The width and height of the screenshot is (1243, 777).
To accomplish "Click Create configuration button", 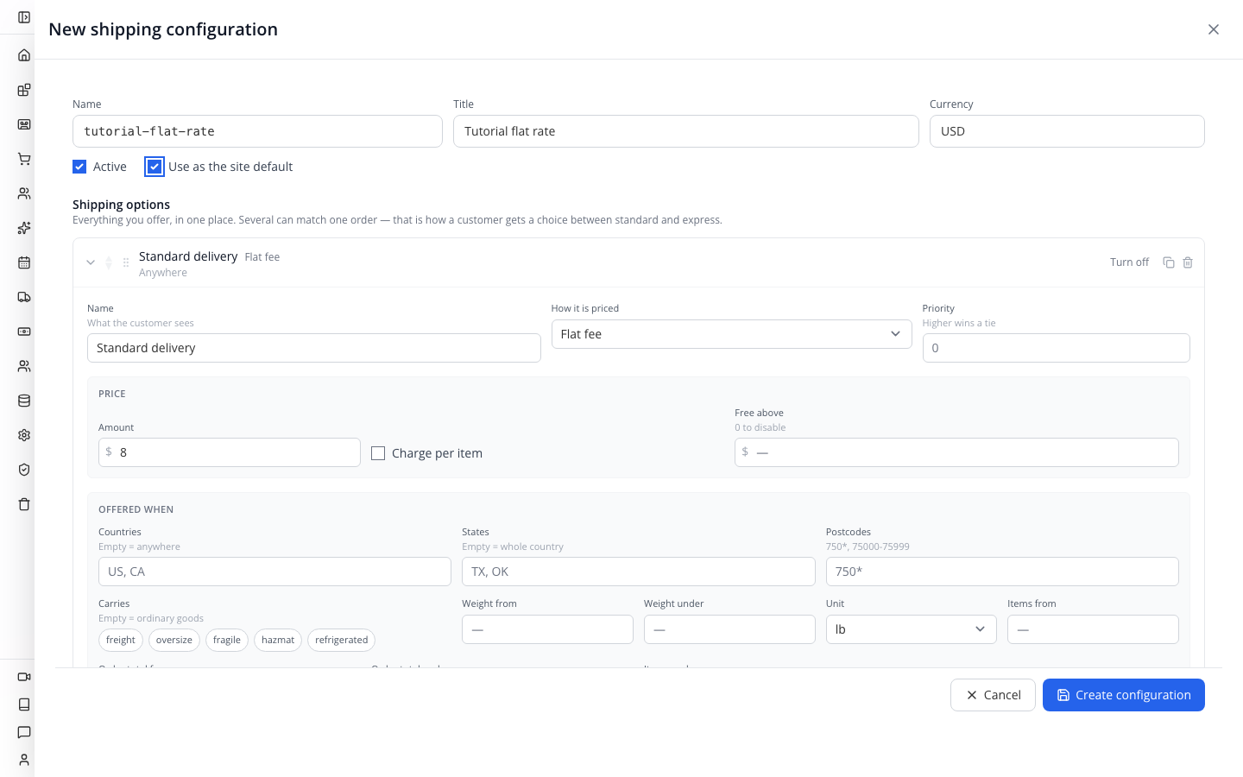I will [1124, 695].
